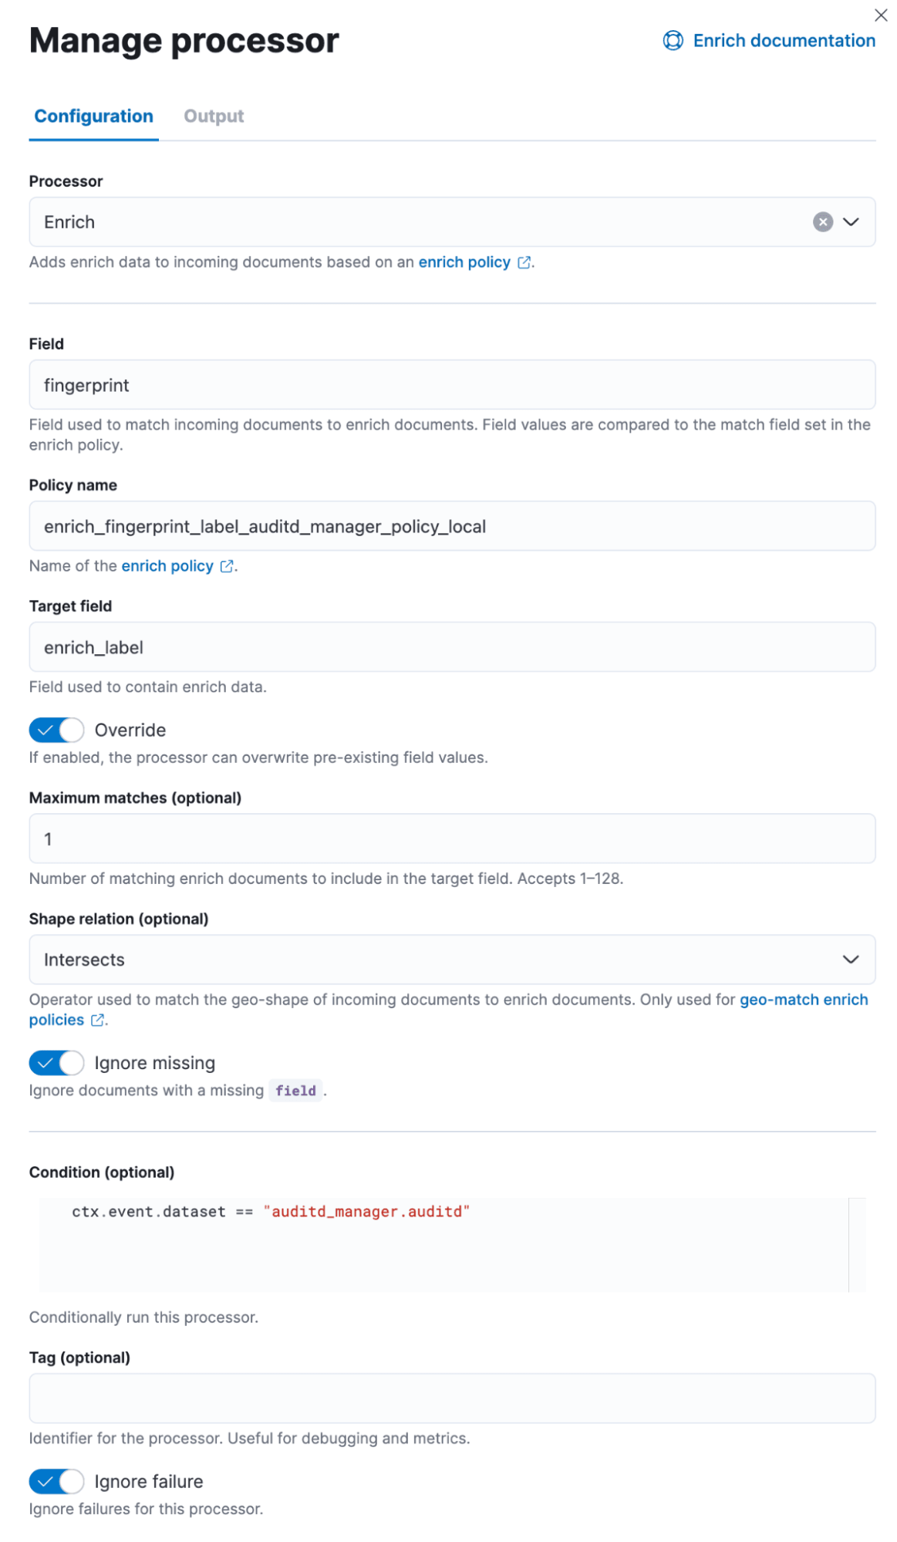
Task: Click the Enrich documentation lifebuoy icon
Action: pos(673,41)
